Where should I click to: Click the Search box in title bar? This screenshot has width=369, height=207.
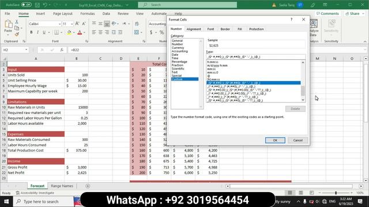(187, 5)
